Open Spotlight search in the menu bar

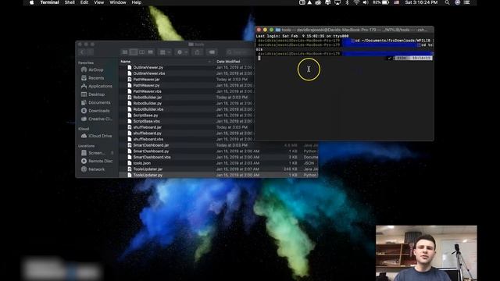447,2
